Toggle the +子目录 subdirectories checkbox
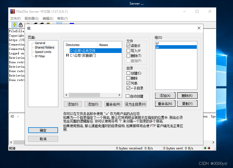233x168 pixels. coord(129,88)
